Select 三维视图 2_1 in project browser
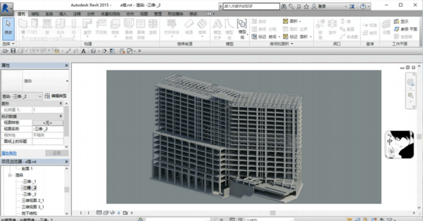 pos(33,200)
